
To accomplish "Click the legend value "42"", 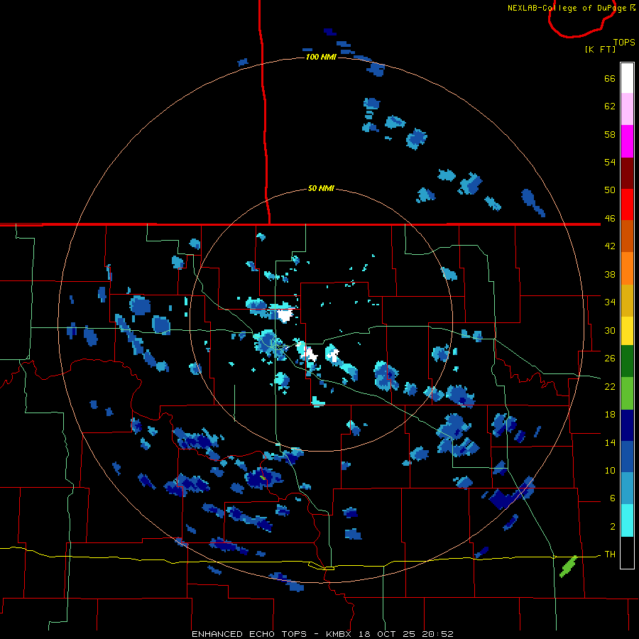I will pos(610,246).
